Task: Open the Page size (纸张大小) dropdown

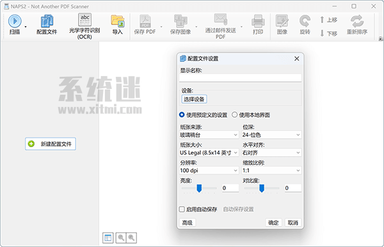Action: tap(209, 152)
